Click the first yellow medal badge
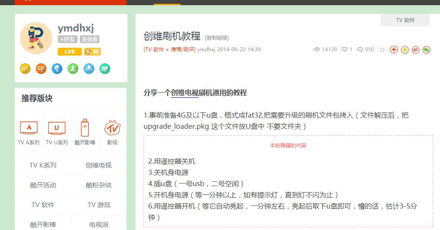Image resolution: width=440 pixels, height=230 pixels. point(25,69)
